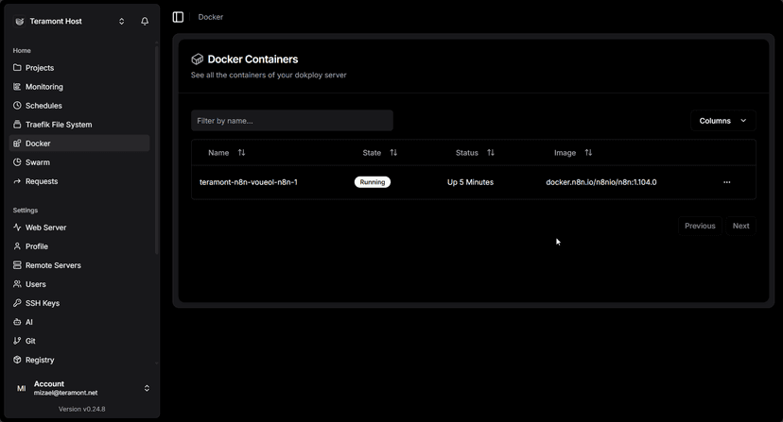The width and height of the screenshot is (783, 422).
Task: Click the Projects folder icon
Action: 17,67
